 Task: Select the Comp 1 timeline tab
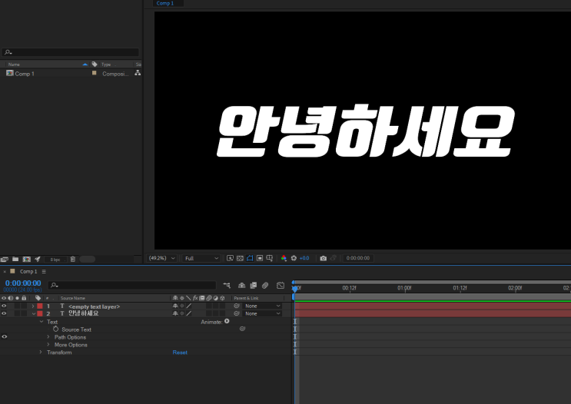(28, 271)
